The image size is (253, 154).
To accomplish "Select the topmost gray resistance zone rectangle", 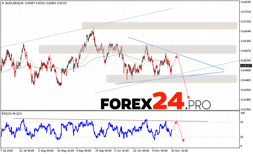I will 159,26.
